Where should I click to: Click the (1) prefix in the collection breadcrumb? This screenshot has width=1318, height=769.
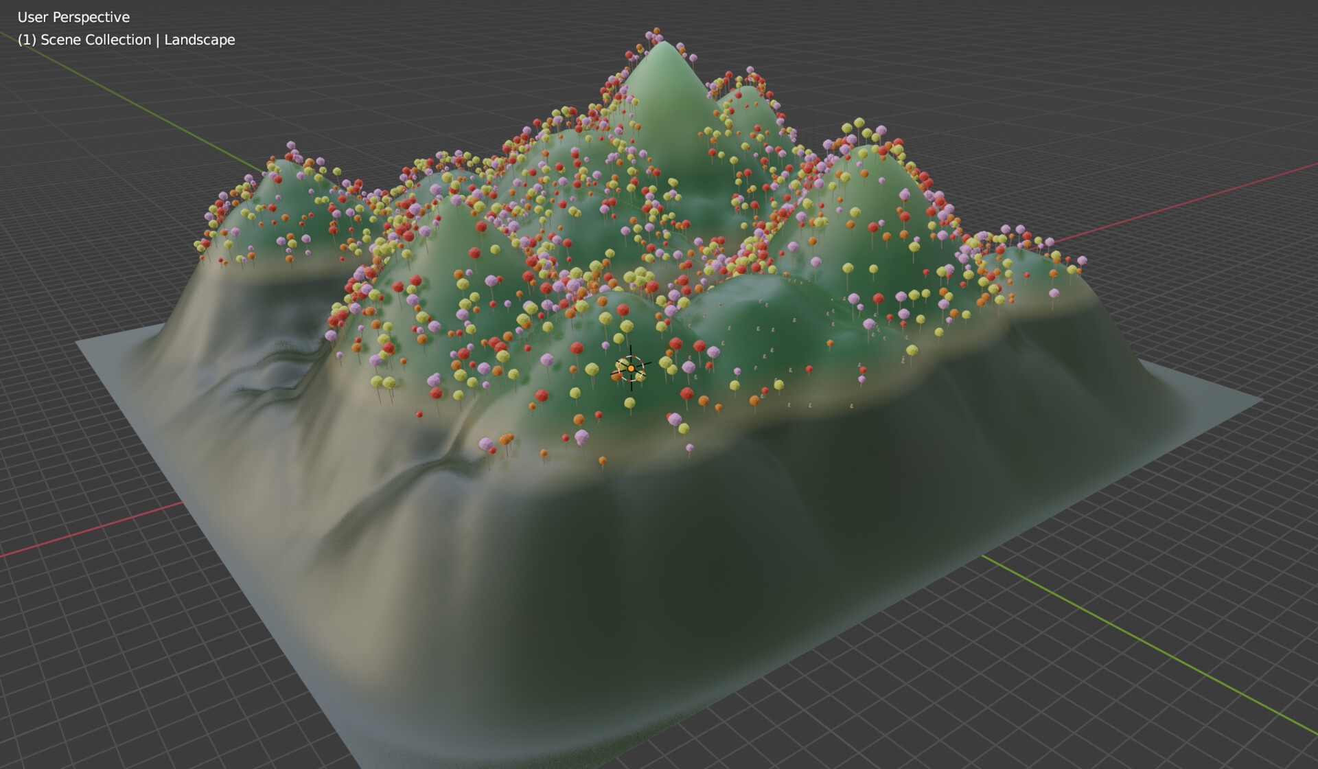click(27, 40)
